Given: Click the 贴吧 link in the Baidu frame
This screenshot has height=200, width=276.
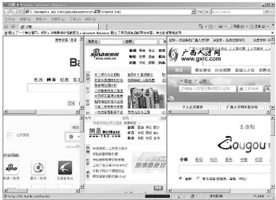Looking at the screenshot, I should (64, 80).
